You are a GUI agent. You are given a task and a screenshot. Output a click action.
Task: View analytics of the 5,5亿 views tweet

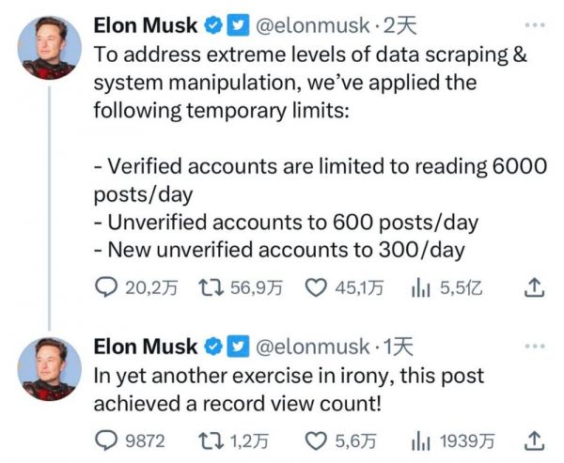click(420, 288)
